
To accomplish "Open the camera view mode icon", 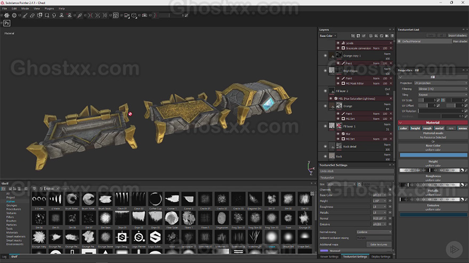I will tap(126, 15).
